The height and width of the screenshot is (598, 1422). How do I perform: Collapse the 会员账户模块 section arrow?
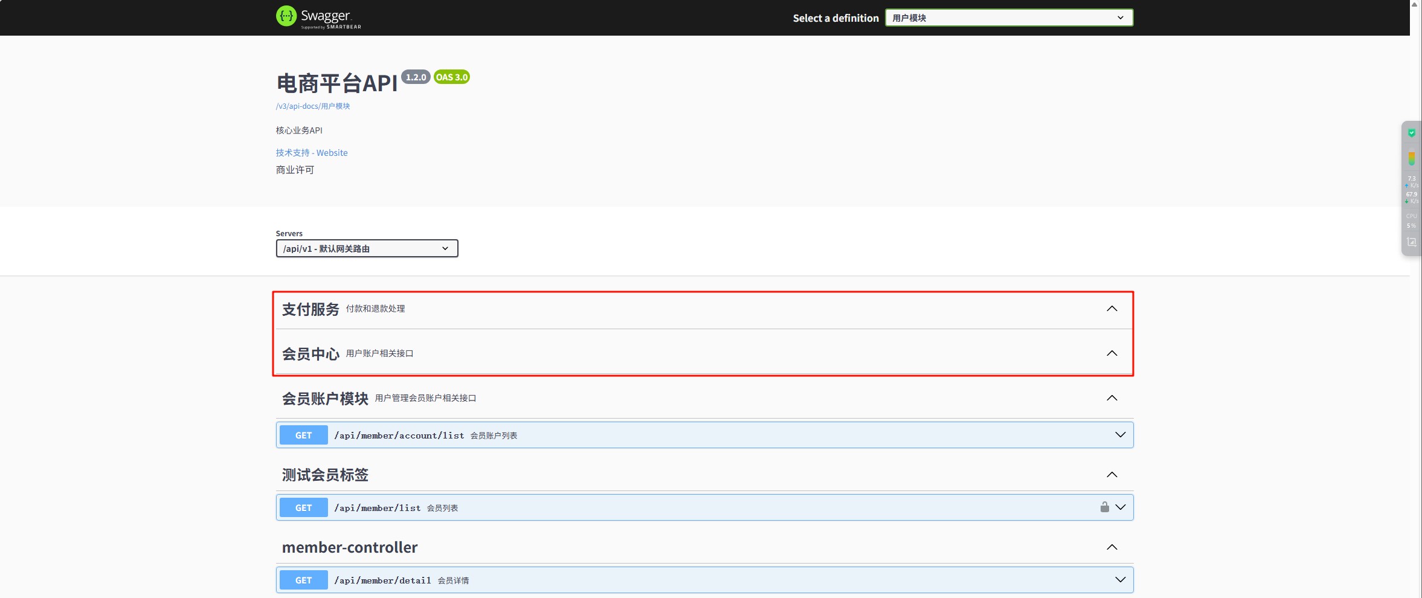tap(1112, 398)
